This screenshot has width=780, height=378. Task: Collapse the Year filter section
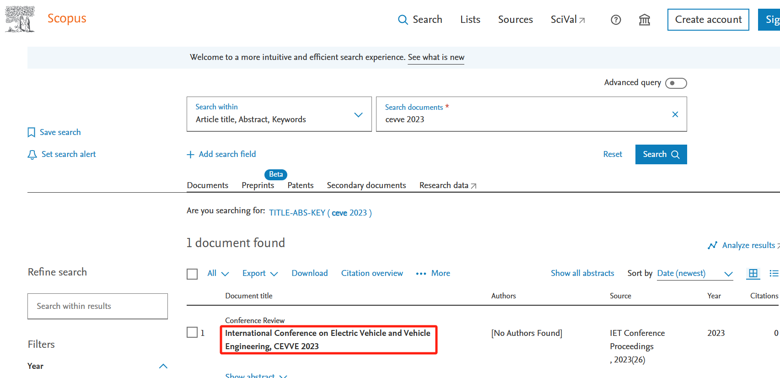click(163, 366)
